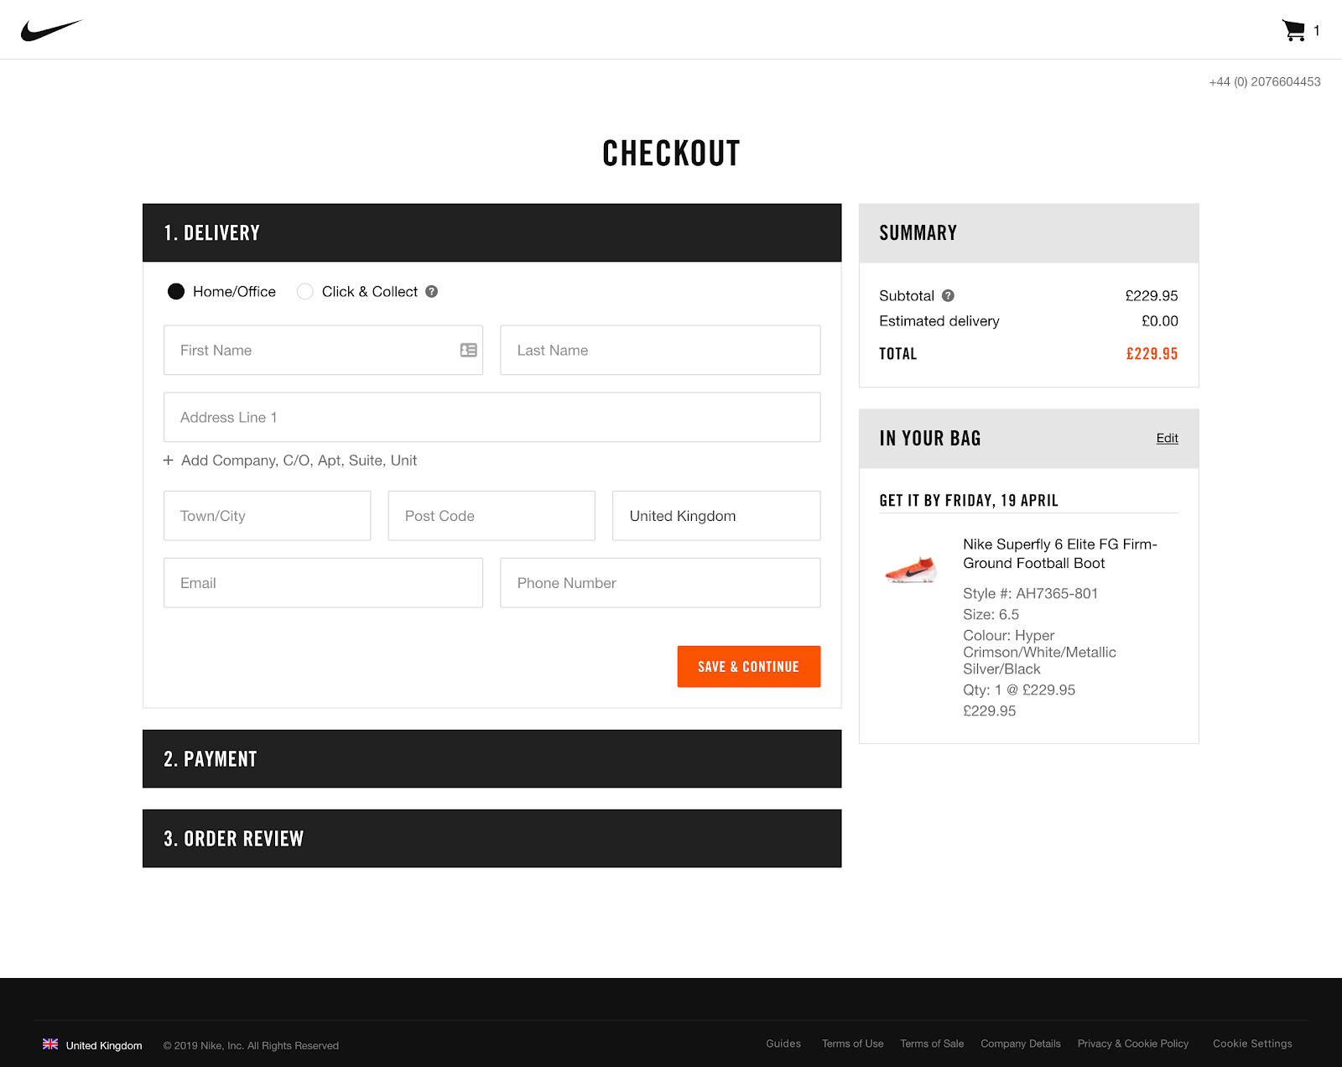Click the Nike swoosh logo

[51, 30]
